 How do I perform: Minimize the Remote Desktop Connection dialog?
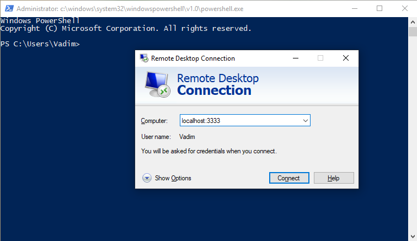point(296,58)
